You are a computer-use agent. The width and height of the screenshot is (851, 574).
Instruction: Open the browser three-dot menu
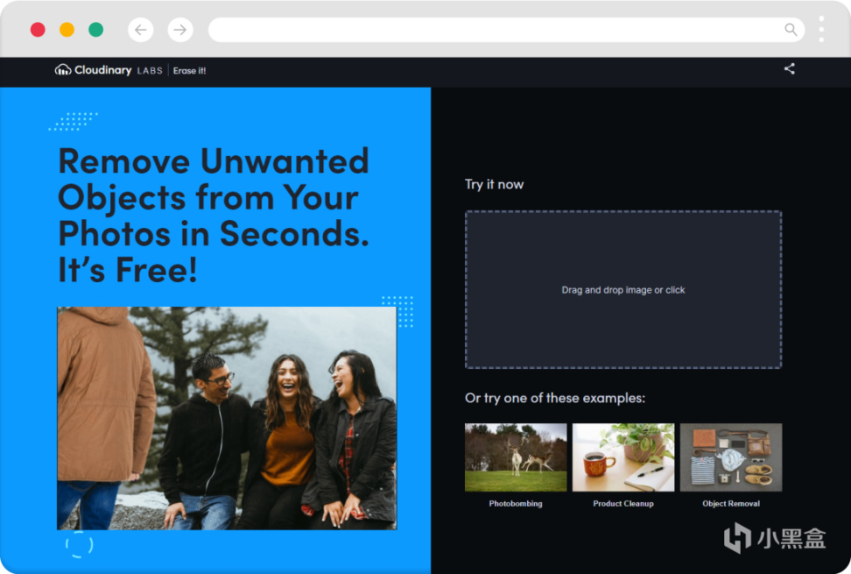pyautogui.click(x=821, y=29)
